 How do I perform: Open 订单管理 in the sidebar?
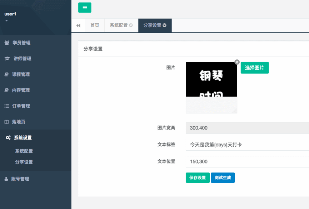21,106
